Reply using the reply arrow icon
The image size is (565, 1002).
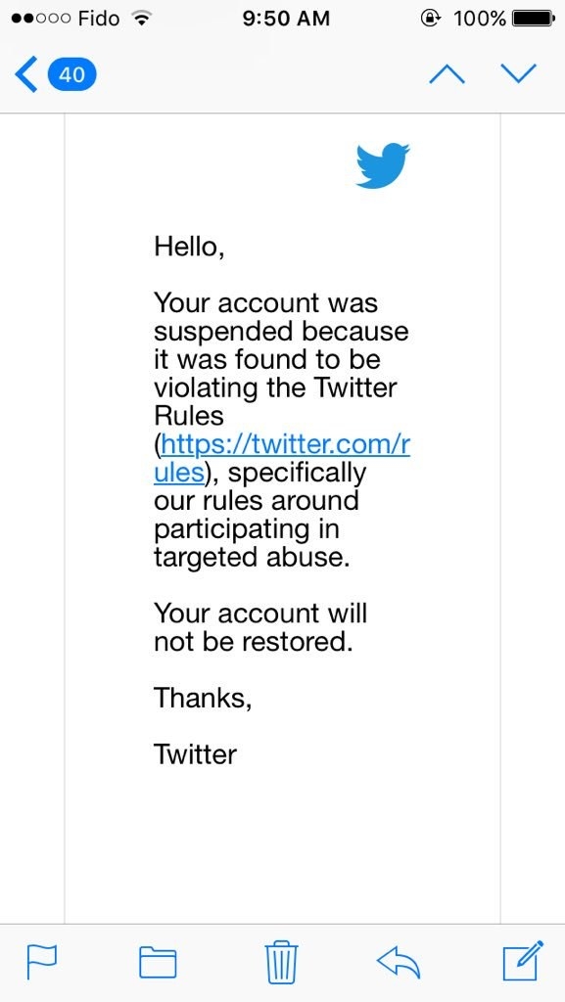pos(399,963)
